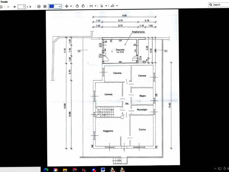
Task: Click the zoom out minus button
Action: click(x=39, y=6)
